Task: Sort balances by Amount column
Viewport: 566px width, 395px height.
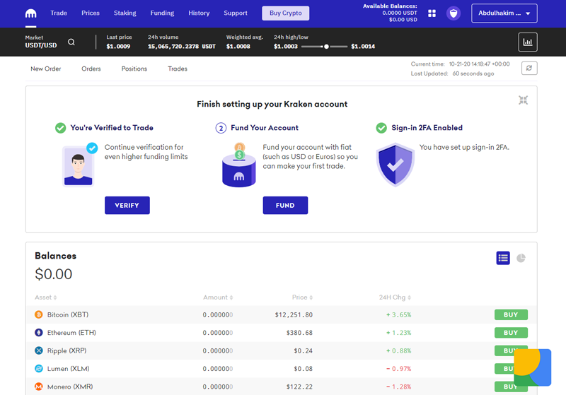Action: [218, 297]
